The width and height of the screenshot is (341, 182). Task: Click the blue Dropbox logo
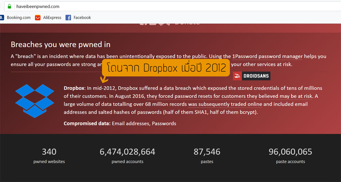[34, 101]
